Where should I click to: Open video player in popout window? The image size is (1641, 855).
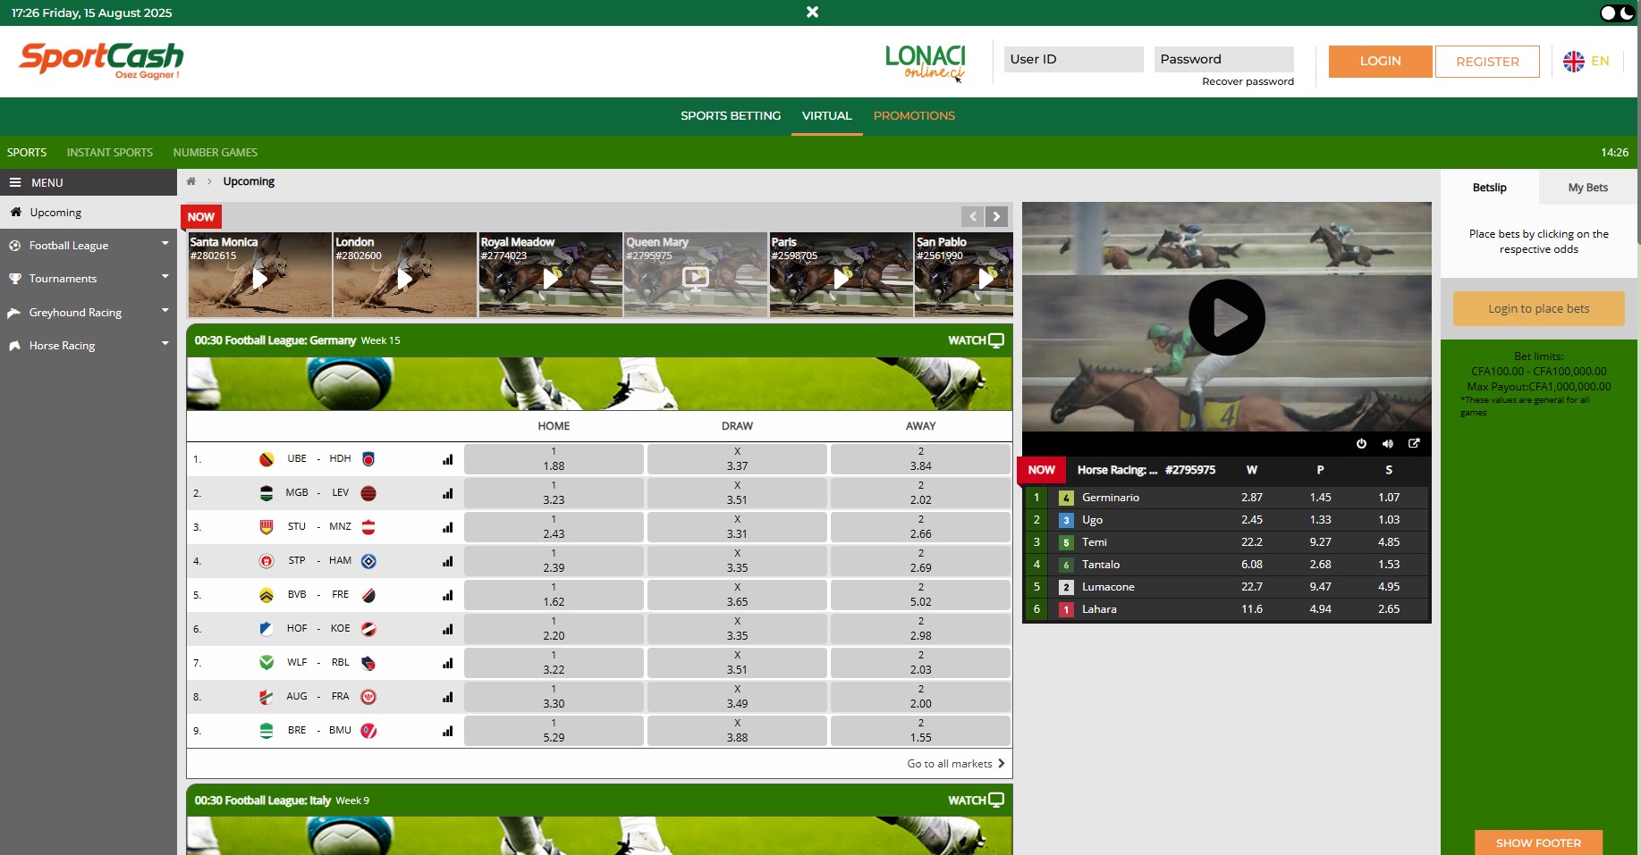pyautogui.click(x=1414, y=444)
